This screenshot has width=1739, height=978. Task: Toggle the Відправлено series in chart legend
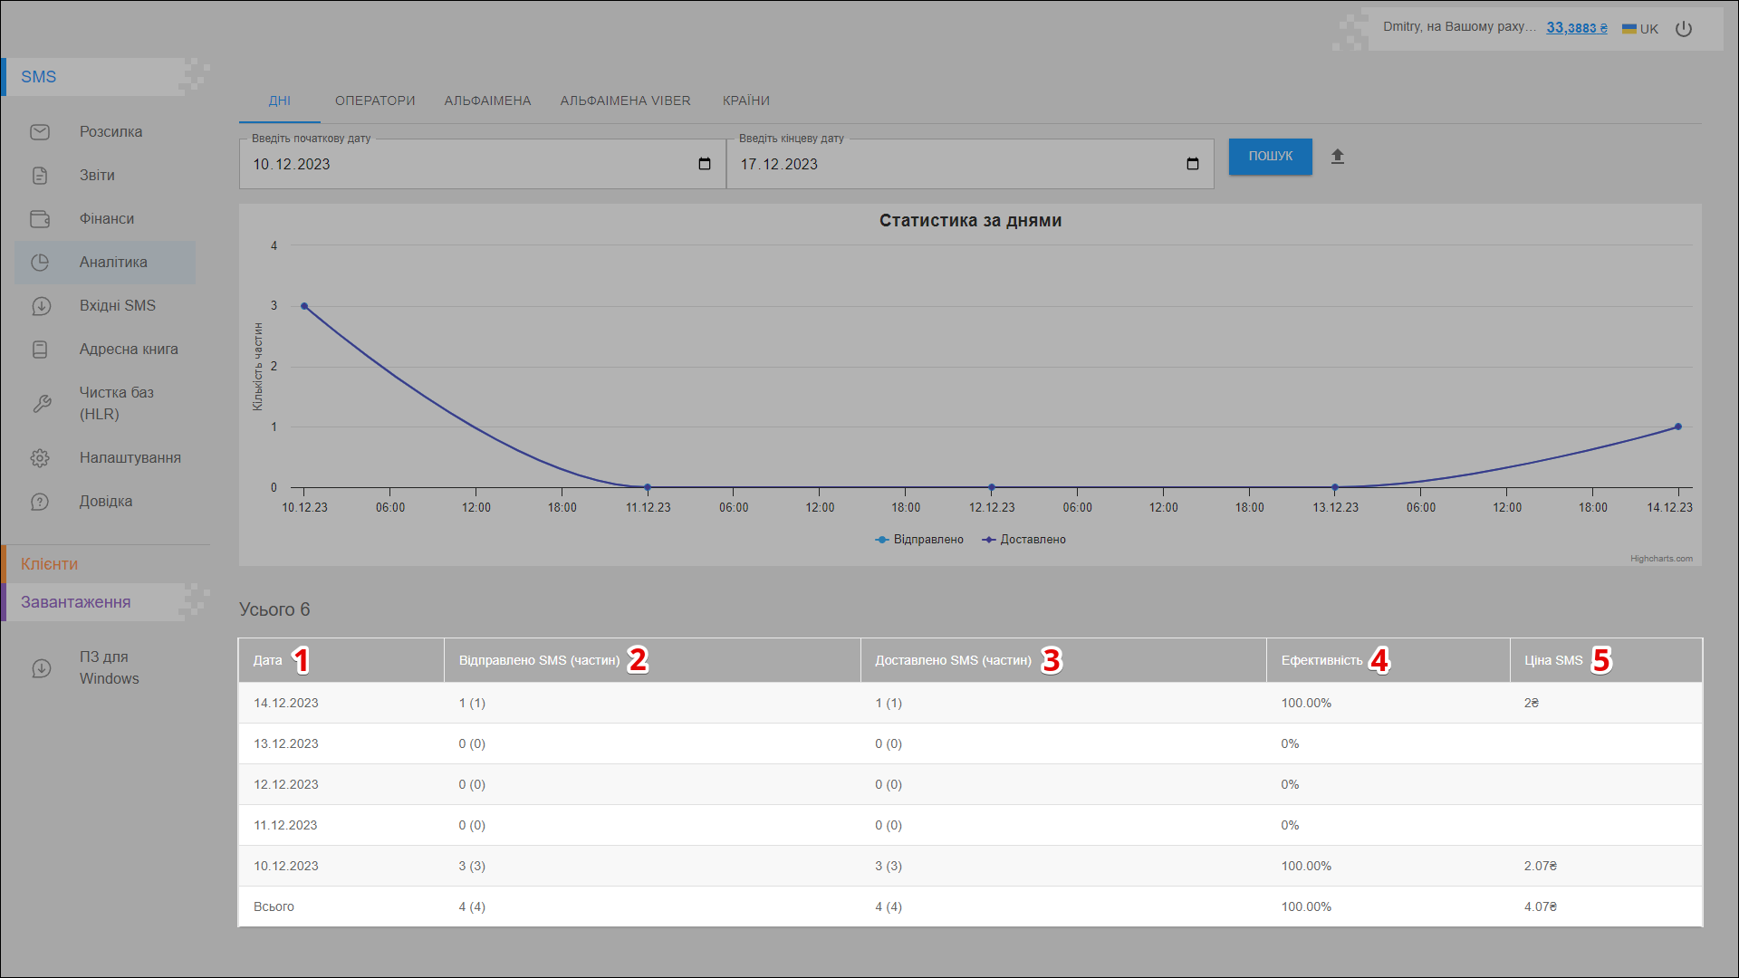(x=919, y=540)
